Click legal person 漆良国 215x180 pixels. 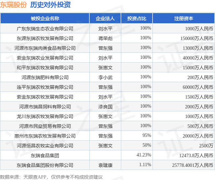coord(105,107)
